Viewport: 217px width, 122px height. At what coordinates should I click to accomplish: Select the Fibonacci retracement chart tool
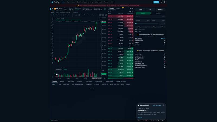[x=52, y=25]
